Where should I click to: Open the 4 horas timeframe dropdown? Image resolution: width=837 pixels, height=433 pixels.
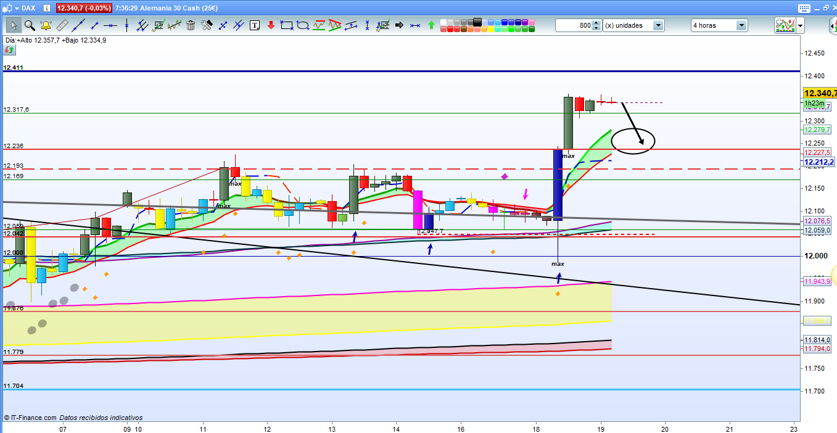(741, 25)
